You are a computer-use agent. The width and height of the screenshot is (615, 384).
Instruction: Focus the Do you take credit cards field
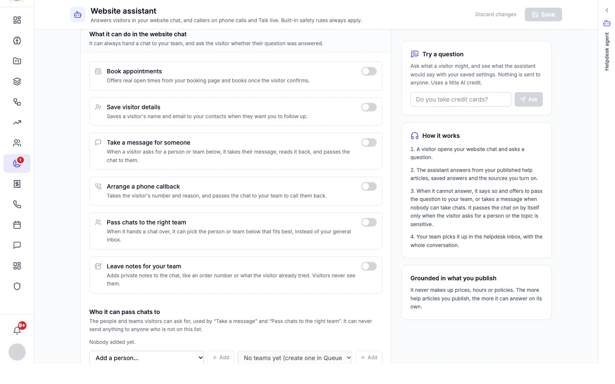461,99
